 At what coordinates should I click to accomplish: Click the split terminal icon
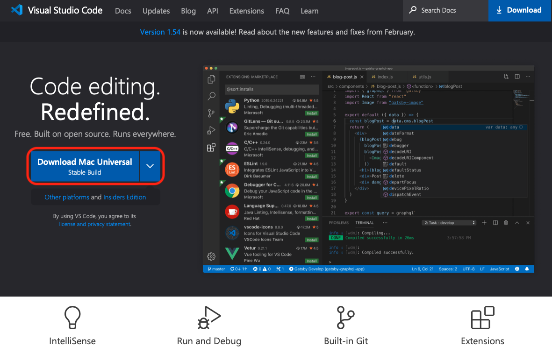click(495, 222)
